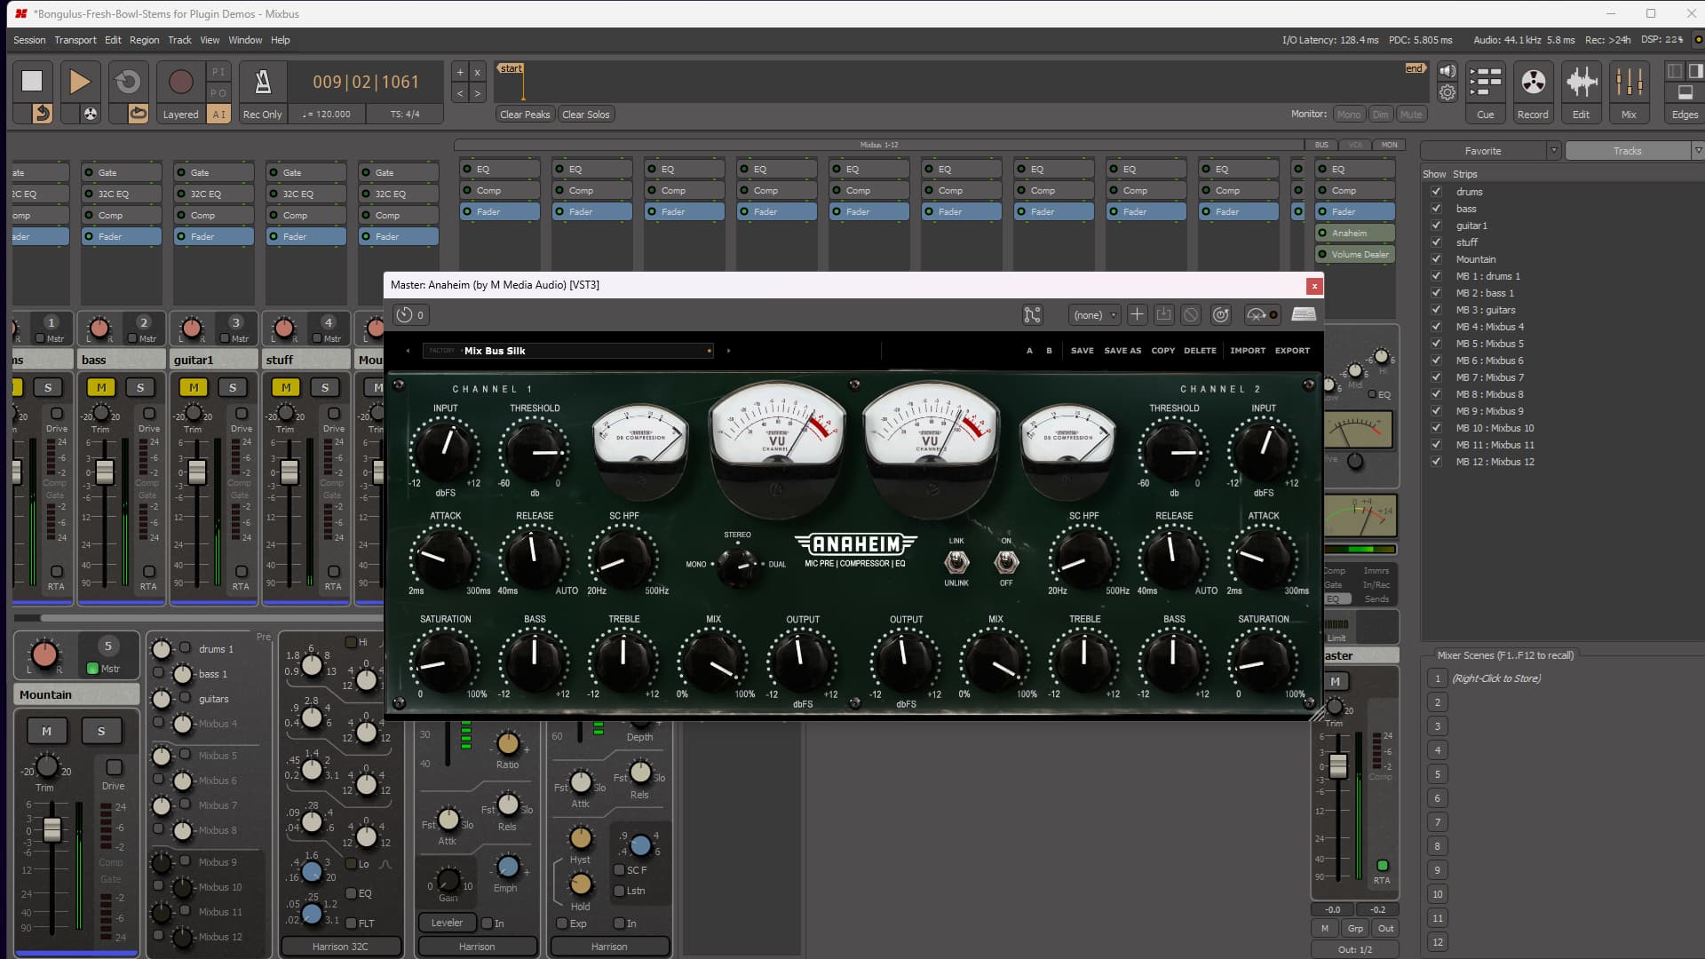1705x959 pixels.
Task: Toggle the Mstr assign on Mountain strip
Action: pos(92,669)
